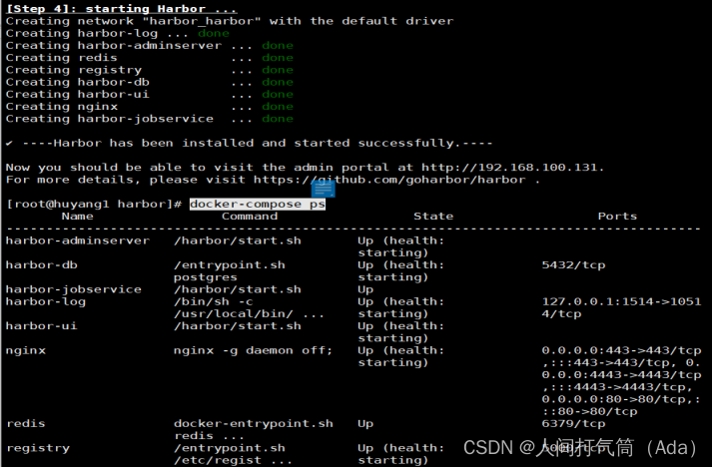Click the State column header

pyautogui.click(x=433, y=217)
